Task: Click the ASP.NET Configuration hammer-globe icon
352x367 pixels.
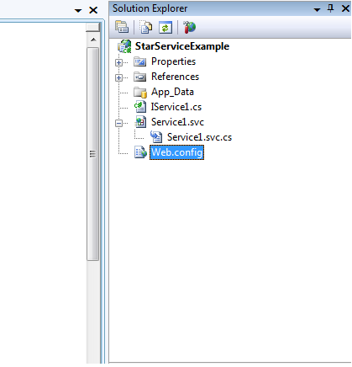Action: (189, 27)
